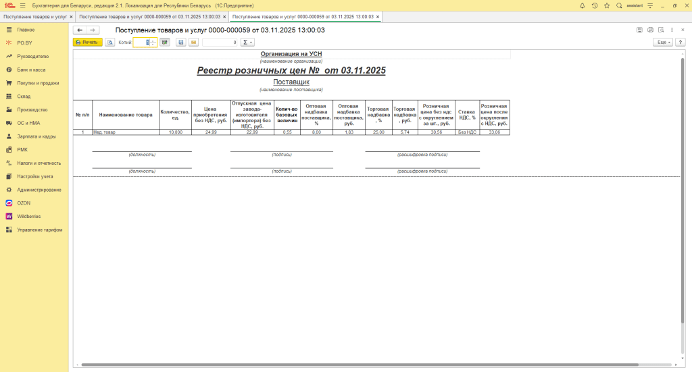This screenshot has width=692, height=372.
Task: Click the РМК cash register icon
Action: (9, 150)
